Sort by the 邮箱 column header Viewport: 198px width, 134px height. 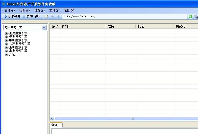(83, 26)
